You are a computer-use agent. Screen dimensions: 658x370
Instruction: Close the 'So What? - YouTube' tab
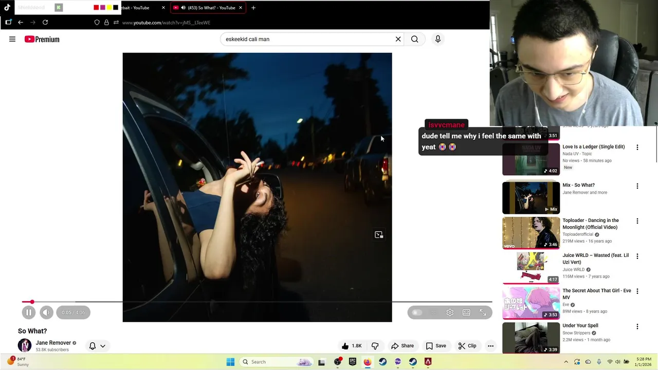click(x=240, y=8)
